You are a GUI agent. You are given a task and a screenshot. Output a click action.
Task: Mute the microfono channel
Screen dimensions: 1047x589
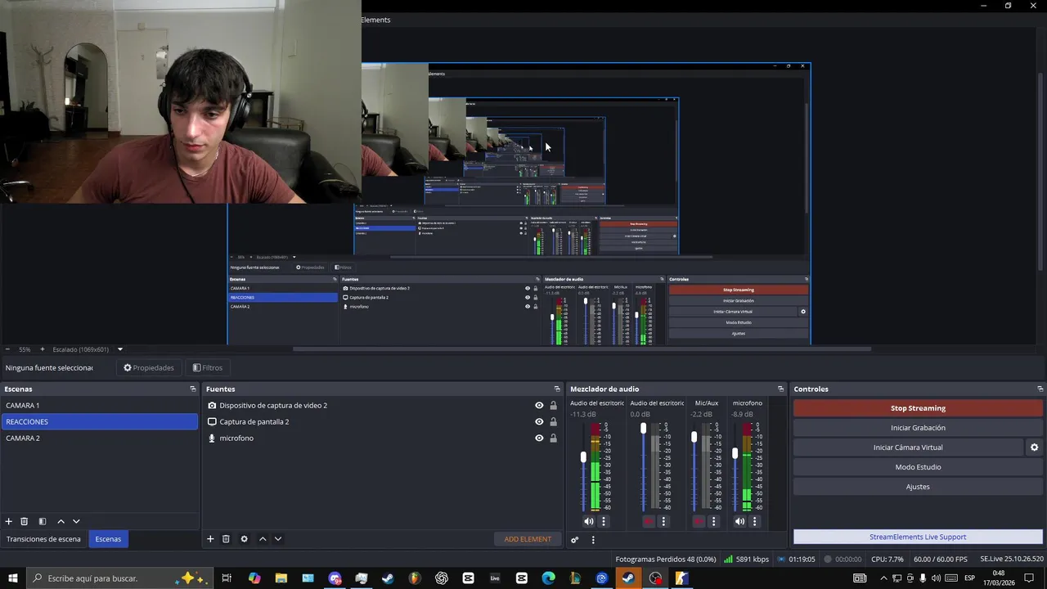tap(739, 521)
